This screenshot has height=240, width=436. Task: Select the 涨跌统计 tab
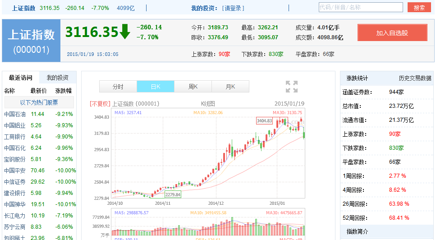point(357,78)
